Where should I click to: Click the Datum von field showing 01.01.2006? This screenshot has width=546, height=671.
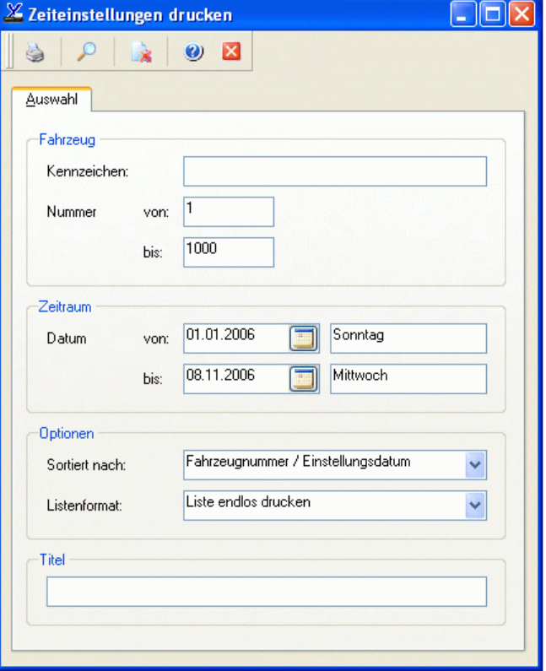(x=234, y=338)
